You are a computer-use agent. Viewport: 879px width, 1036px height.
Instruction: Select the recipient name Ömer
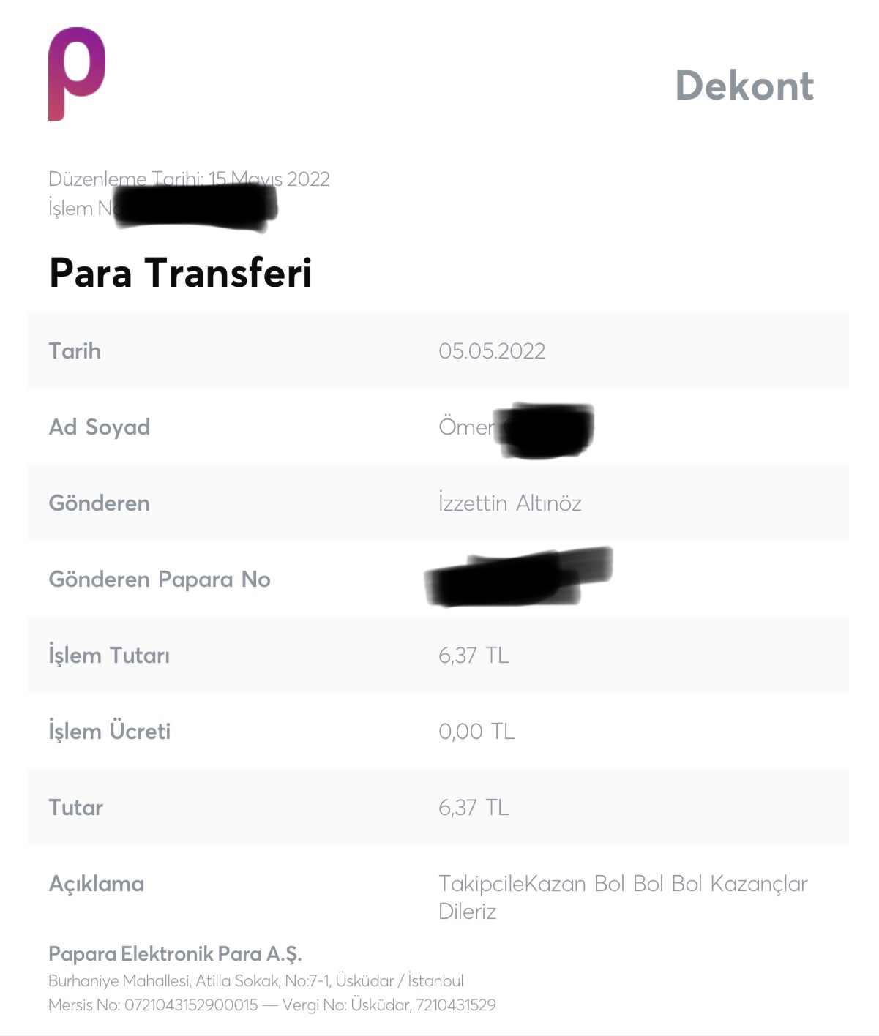[x=467, y=427]
